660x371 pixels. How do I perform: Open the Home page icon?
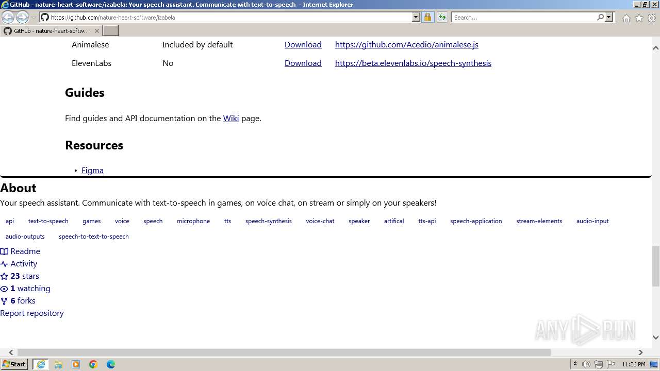(x=626, y=18)
